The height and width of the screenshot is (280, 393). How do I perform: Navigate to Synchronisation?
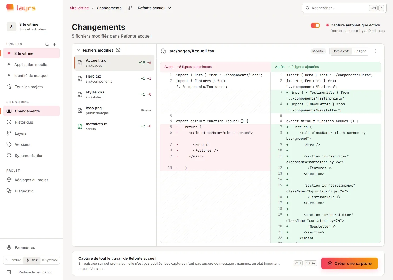pyautogui.click(x=32, y=155)
